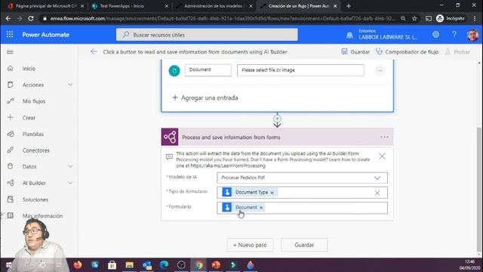Collapse the left navigation hamburger menu

tap(10, 52)
